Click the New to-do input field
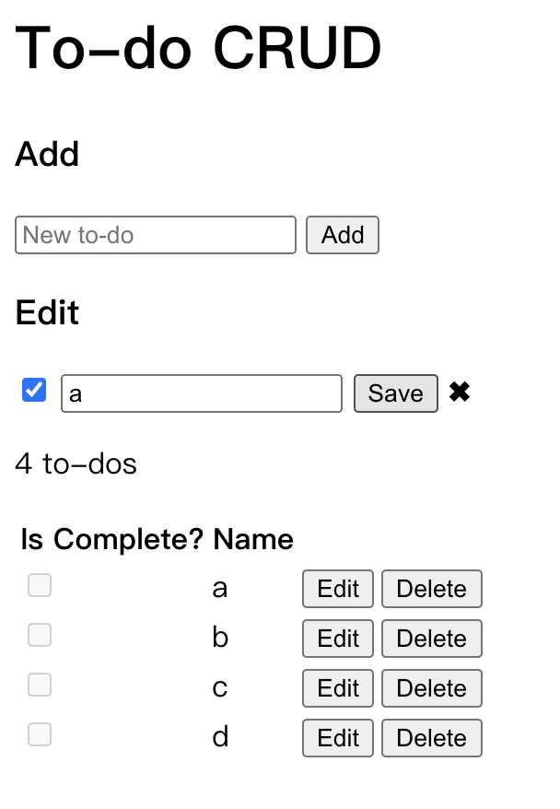The height and width of the screenshot is (809, 560). [156, 235]
